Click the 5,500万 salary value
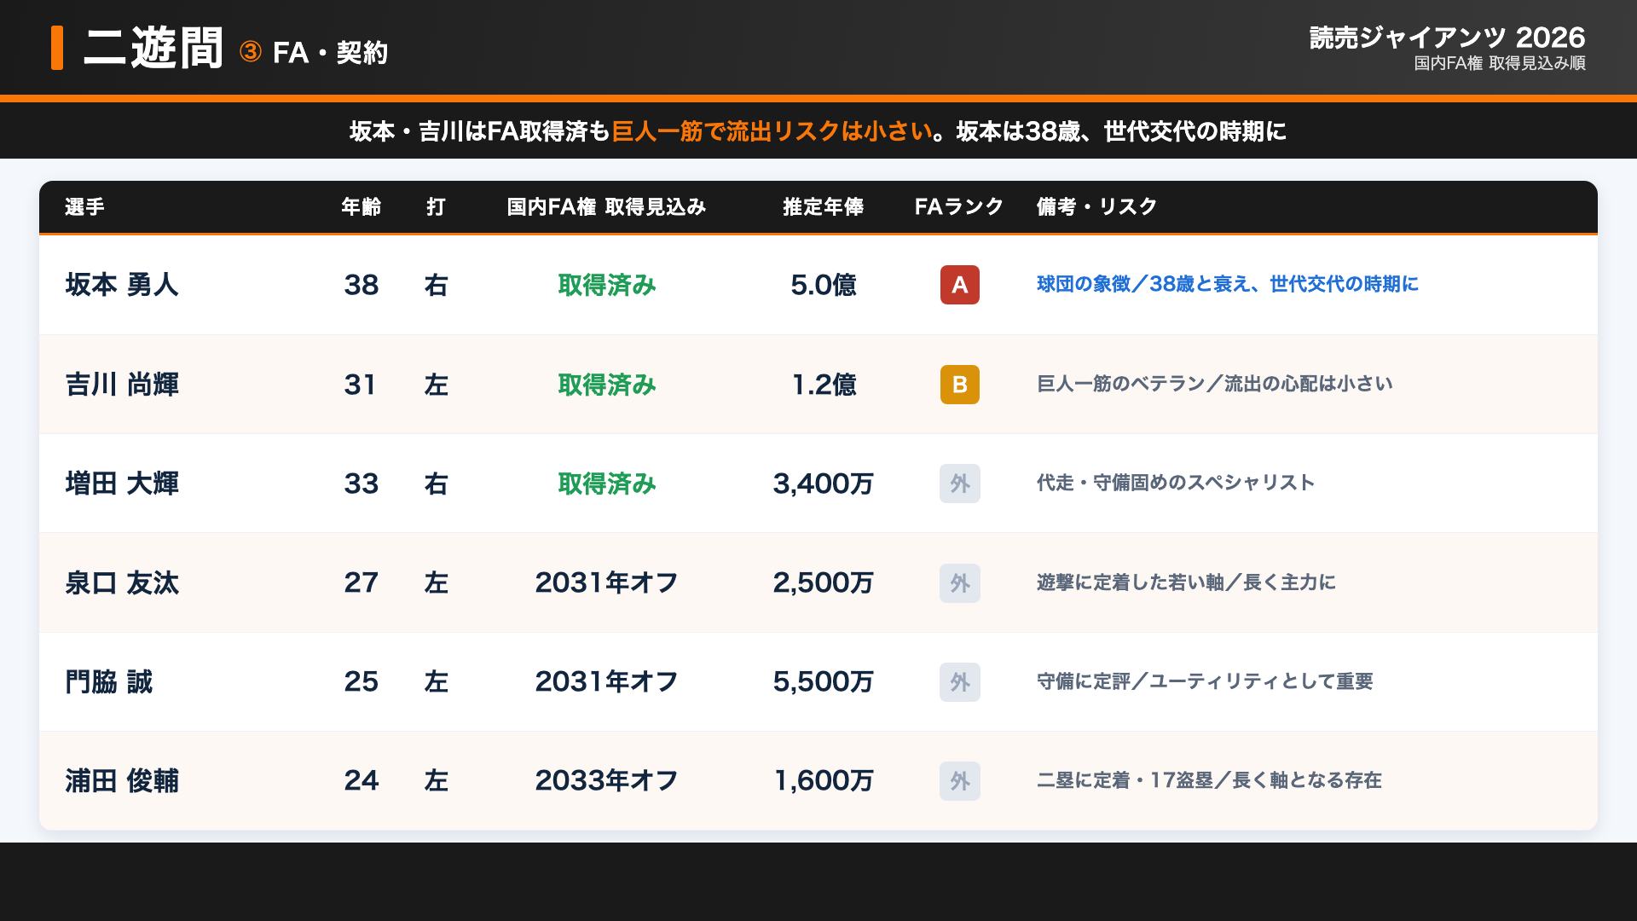The width and height of the screenshot is (1637, 921). tap(824, 682)
